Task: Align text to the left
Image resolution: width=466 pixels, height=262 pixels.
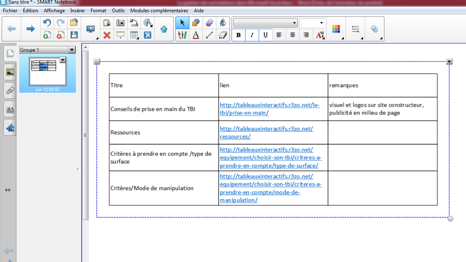Action: click(x=279, y=35)
